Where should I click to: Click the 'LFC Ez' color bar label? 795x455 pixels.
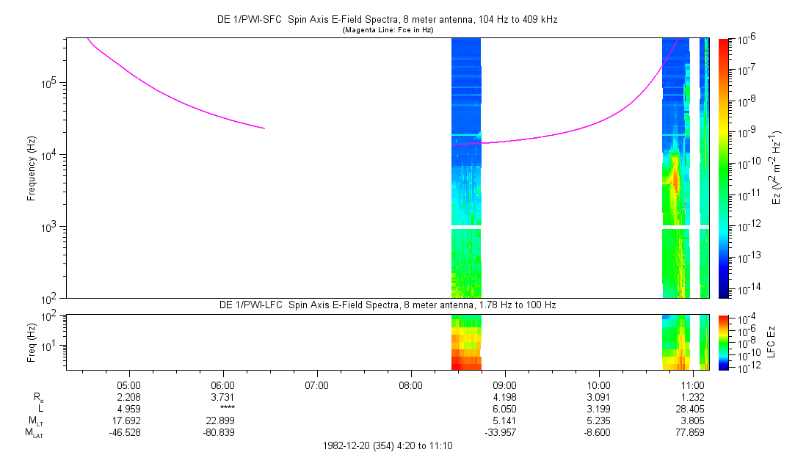pyautogui.click(x=771, y=341)
